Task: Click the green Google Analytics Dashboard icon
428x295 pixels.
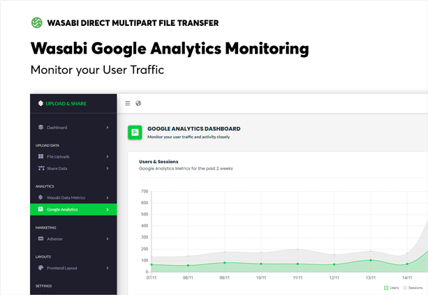Action: click(135, 133)
